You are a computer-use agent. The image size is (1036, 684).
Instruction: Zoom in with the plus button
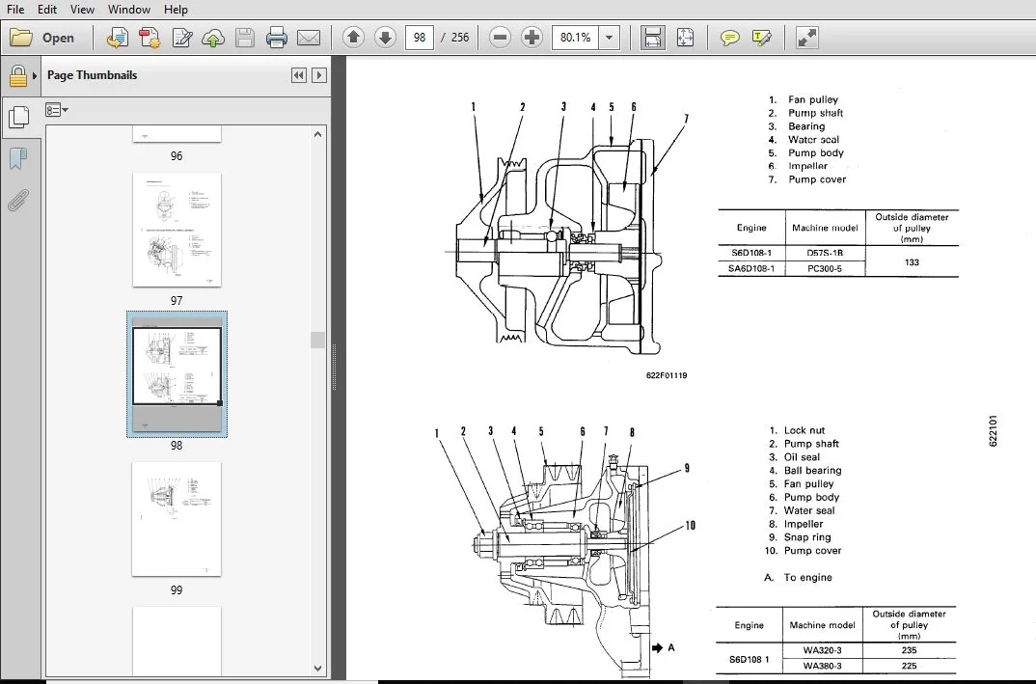pos(532,37)
